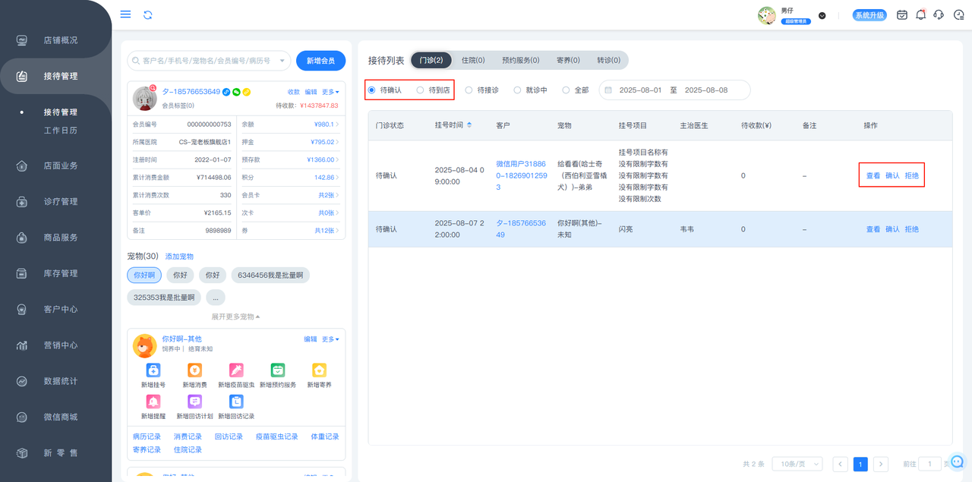Expand the 余额 ¥980.1 row
Image resolution: width=972 pixels, height=482 pixels.
point(289,124)
